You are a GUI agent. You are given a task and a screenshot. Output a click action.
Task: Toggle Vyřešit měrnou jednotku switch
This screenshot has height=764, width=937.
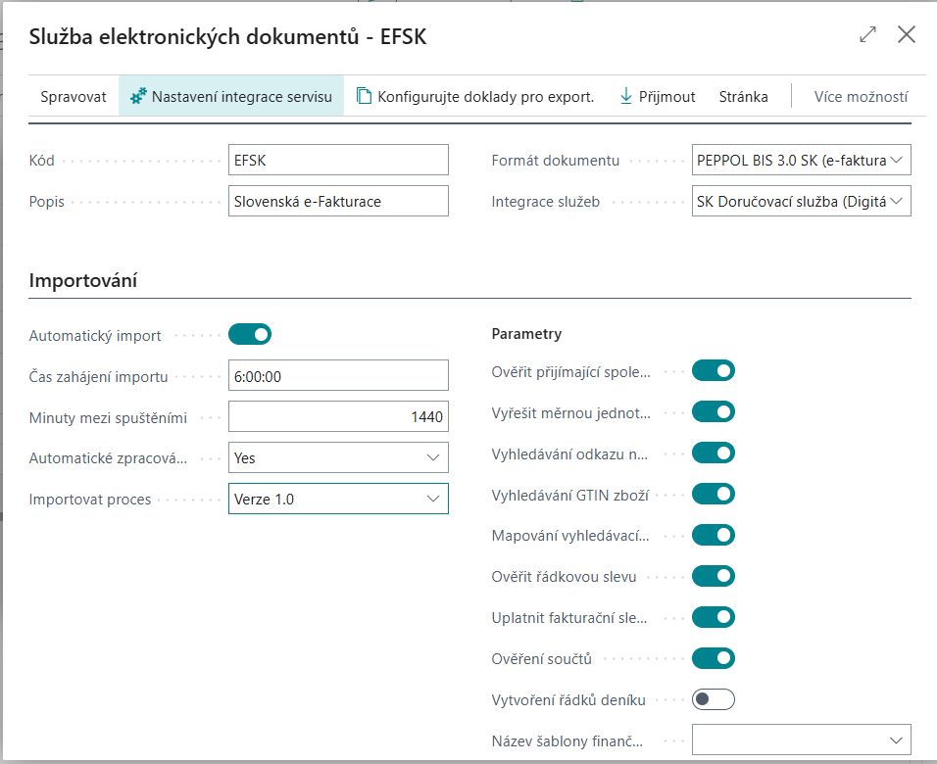click(714, 412)
